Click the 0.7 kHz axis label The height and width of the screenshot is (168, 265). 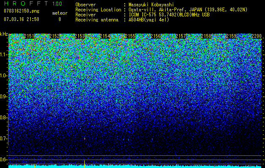pyautogui.click(x=3, y=139)
